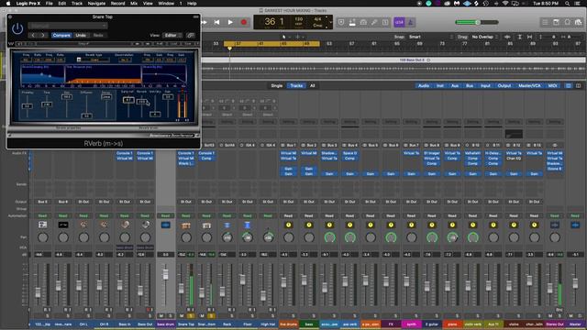Go to next plugin preset arrow

click(43, 35)
